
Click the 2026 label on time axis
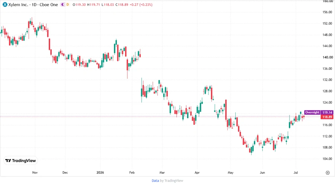(100, 172)
